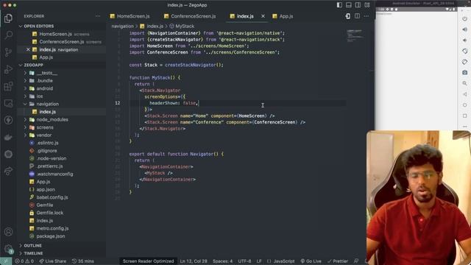Open the Docker view in activity bar

pyautogui.click(x=8, y=138)
